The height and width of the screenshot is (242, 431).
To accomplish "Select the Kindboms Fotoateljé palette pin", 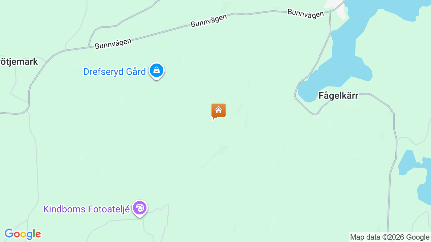I will point(139,208).
